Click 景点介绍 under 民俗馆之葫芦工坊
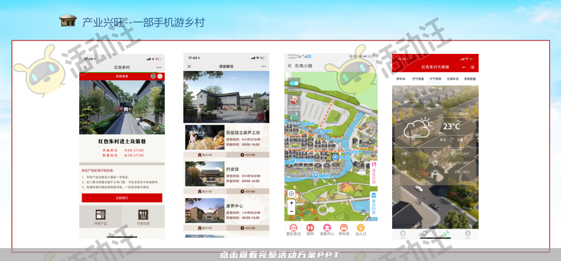The height and width of the screenshot is (261, 561). [205, 155]
